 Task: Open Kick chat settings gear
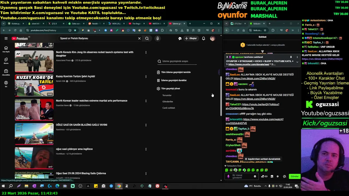[x=278, y=176]
